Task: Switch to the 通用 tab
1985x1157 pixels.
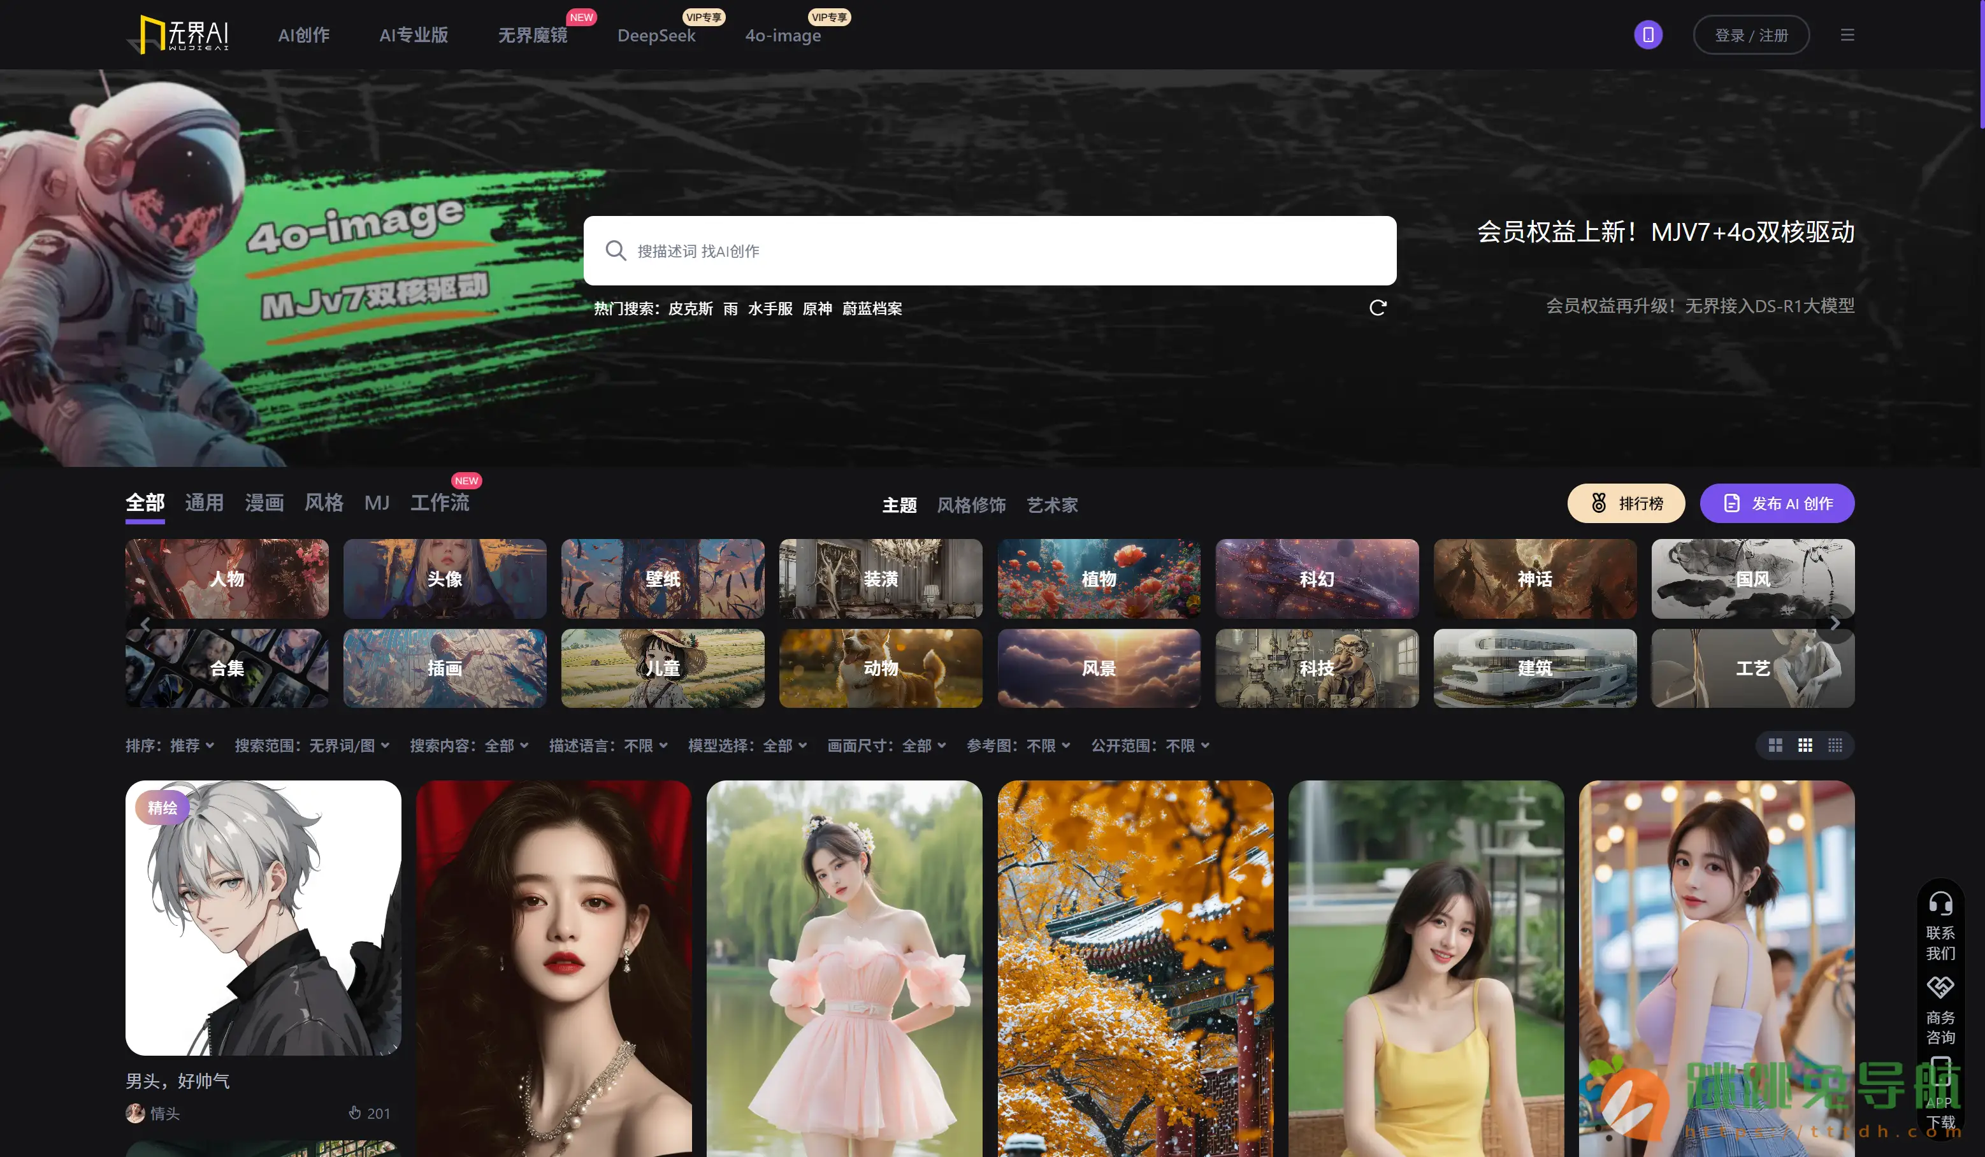Action: pos(205,503)
